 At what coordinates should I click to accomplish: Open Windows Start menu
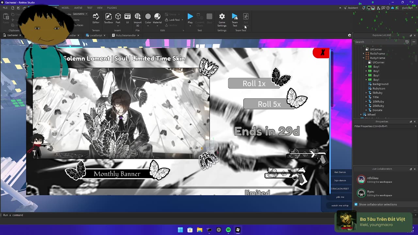(x=180, y=230)
